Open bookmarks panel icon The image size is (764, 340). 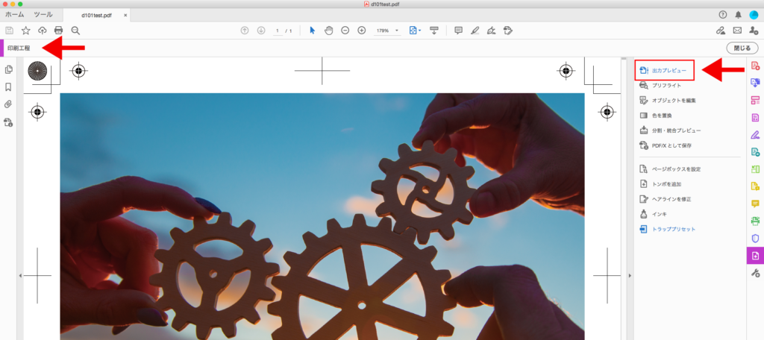pos(8,87)
